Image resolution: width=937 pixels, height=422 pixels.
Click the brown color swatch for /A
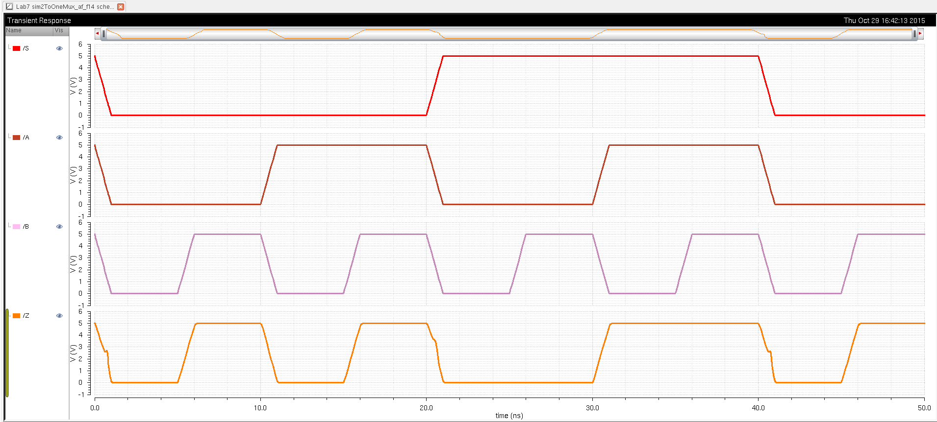pos(16,138)
